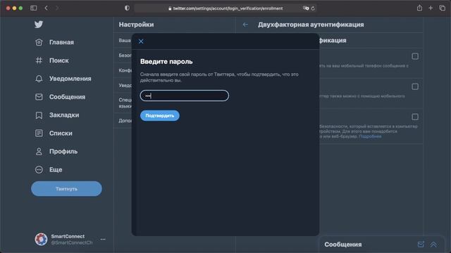Screen dimensions: 451x253
Task: Select Списки menu label
Action: tap(61, 134)
